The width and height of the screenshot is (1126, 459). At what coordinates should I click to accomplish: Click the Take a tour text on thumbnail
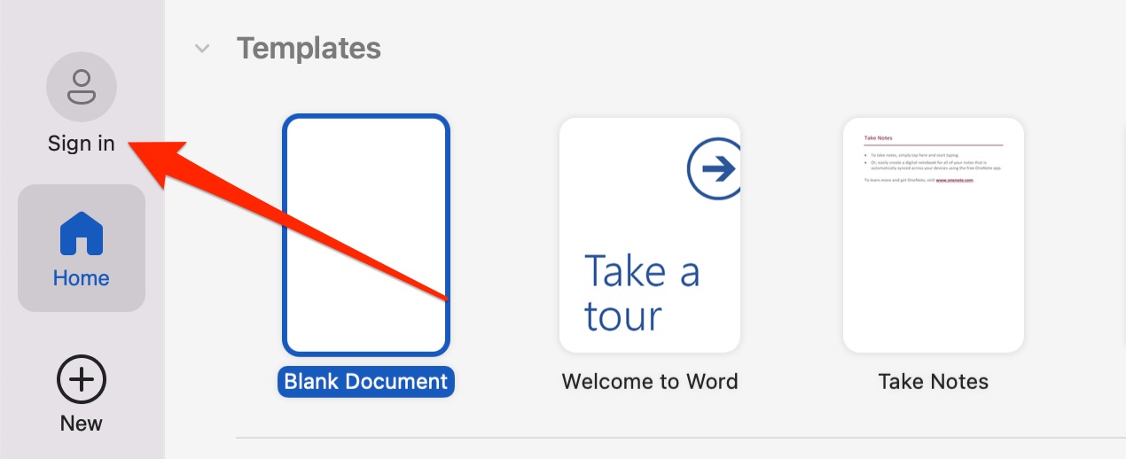tap(641, 293)
